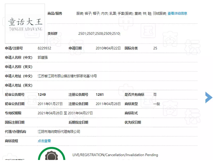216x162 pixels.
Task: Click the 申请日期 label
Action: point(75,48)
